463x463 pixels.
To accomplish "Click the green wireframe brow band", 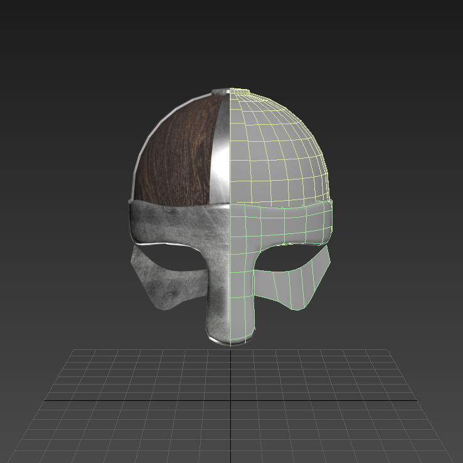I will 282,225.
